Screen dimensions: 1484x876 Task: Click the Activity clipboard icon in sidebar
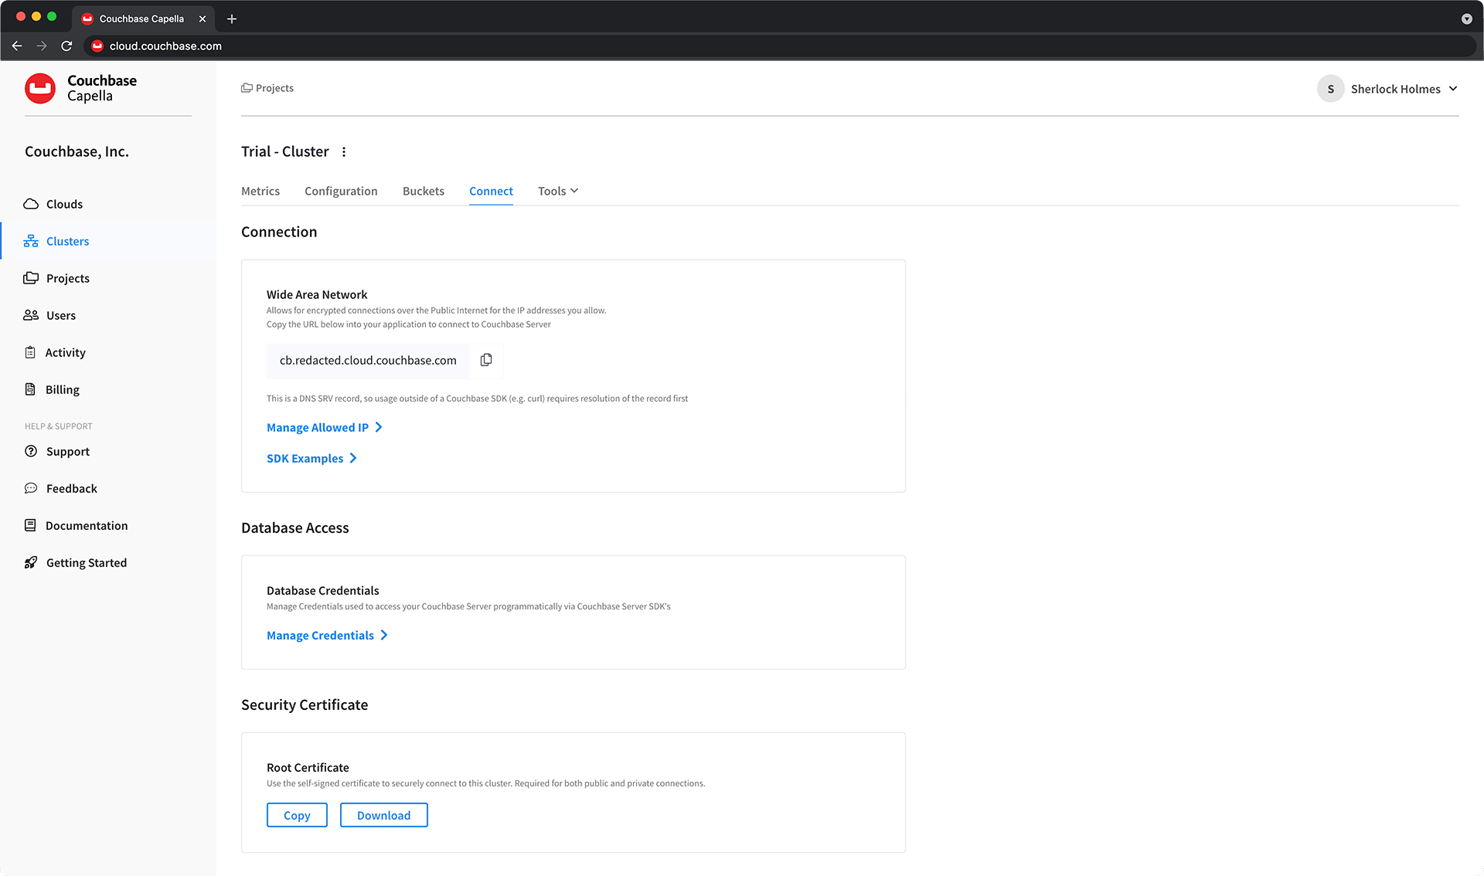coord(30,352)
